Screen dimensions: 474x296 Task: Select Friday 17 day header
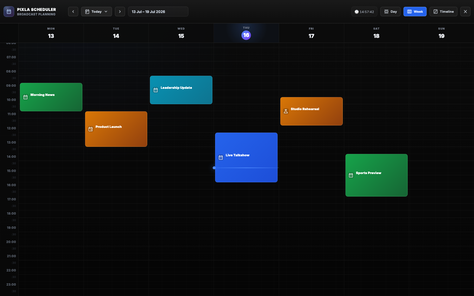311,33
